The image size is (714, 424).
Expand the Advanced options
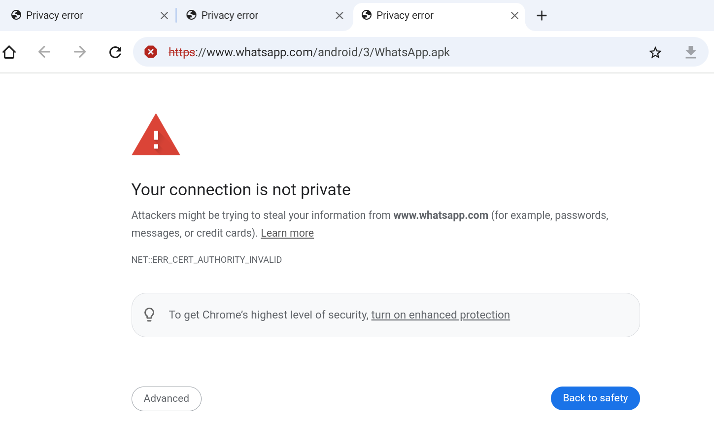pos(166,398)
